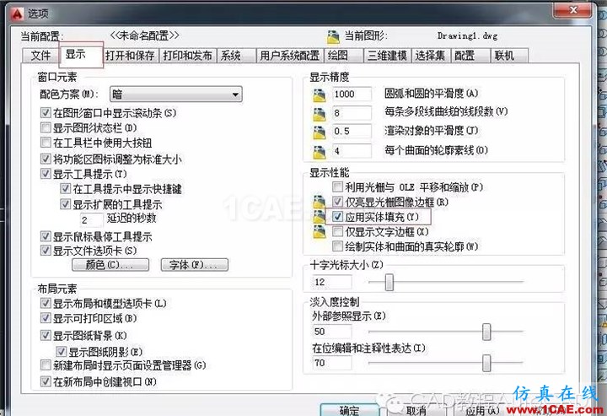Screen dimensions: 607x416
Task: Click the 颜色(C)... button
Action: [110, 265]
